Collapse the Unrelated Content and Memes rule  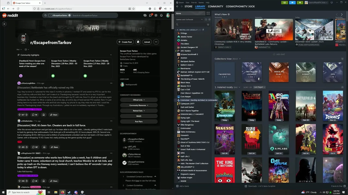point(155,177)
